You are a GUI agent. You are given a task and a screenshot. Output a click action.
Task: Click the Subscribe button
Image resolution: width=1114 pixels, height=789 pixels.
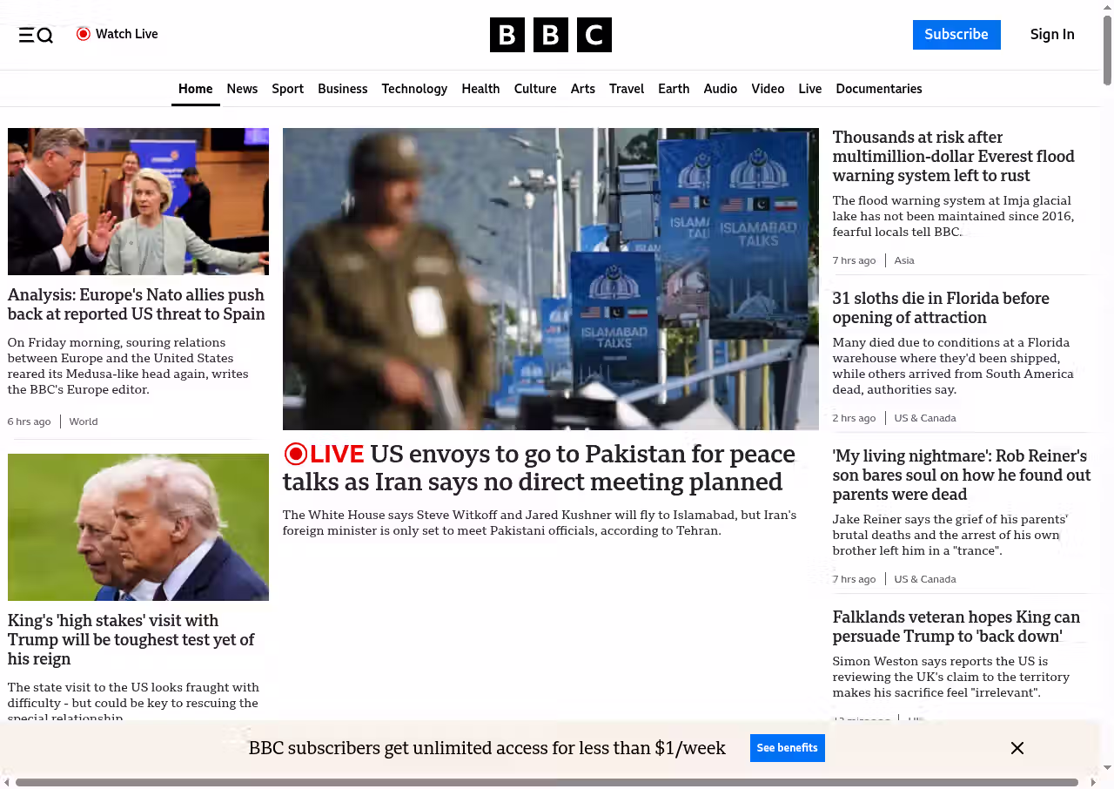point(956,35)
